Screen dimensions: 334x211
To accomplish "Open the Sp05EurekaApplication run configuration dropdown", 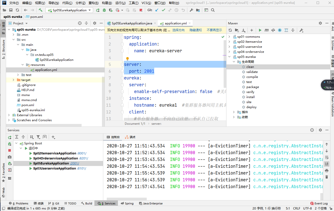I will [90, 10].
